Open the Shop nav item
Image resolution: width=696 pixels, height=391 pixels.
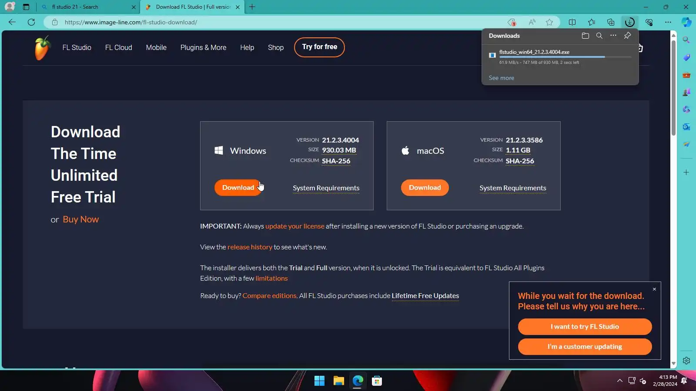[x=276, y=48]
